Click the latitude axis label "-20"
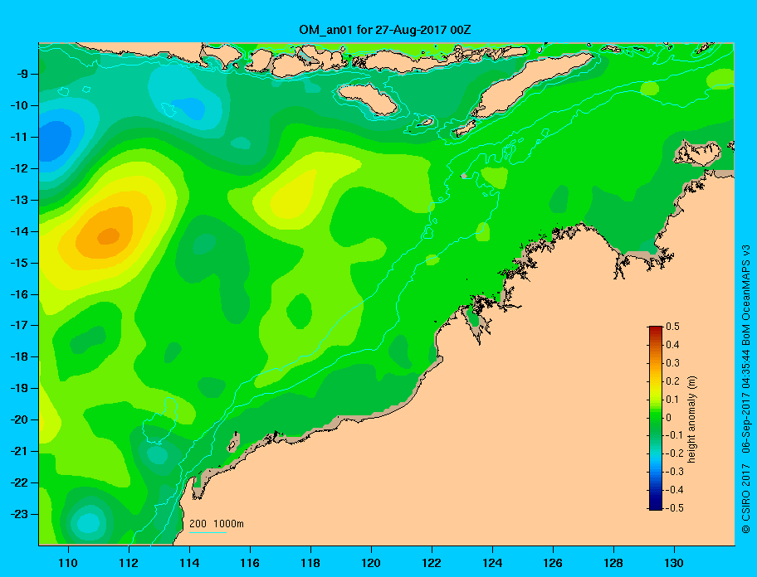Viewport: 757px width, 577px height. [19, 419]
